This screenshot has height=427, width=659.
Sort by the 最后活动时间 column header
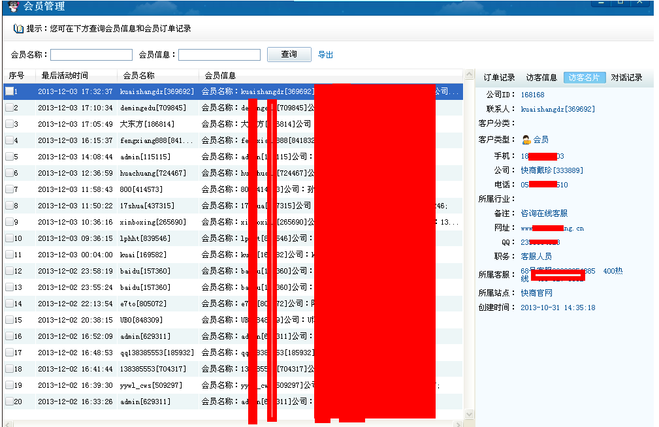coord(65,76)
